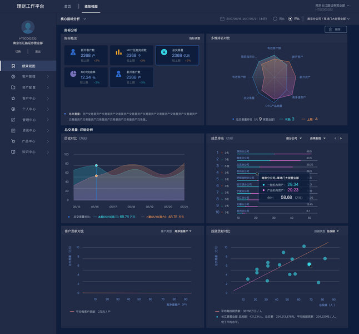The width and height of the screenshot is (359, 334).
Task: Select the MOT完成率 12.34% metric card
Action: [x=86, y=77]
